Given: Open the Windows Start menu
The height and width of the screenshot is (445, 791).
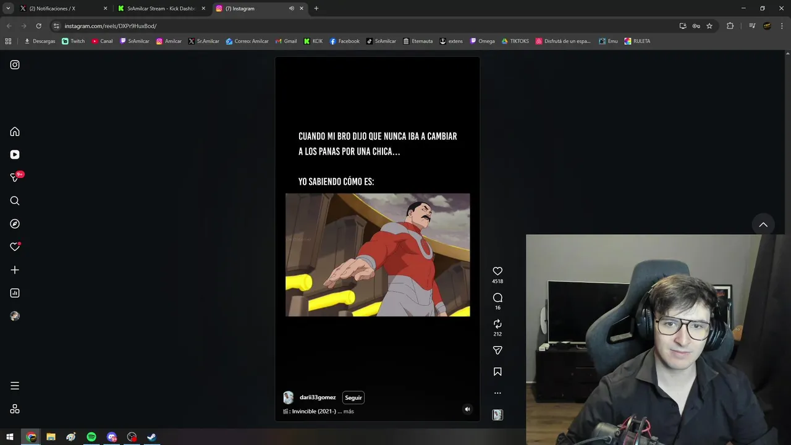Looking at the screenshot, I should tap(10, 437).
